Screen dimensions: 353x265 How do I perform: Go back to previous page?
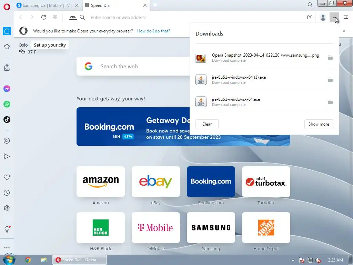tap(21, 17)
